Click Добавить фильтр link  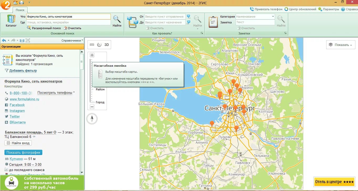click(23, 71)
